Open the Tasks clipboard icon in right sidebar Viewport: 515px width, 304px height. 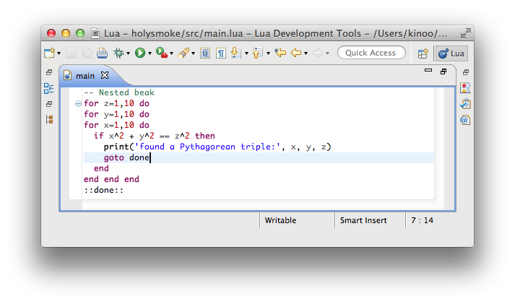(465, 104)
